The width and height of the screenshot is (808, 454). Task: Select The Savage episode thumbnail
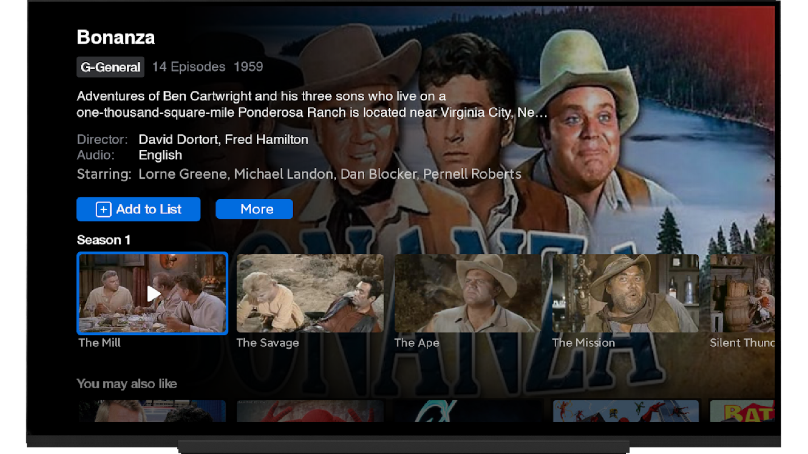pyautogui.click(x=310, y=293)
